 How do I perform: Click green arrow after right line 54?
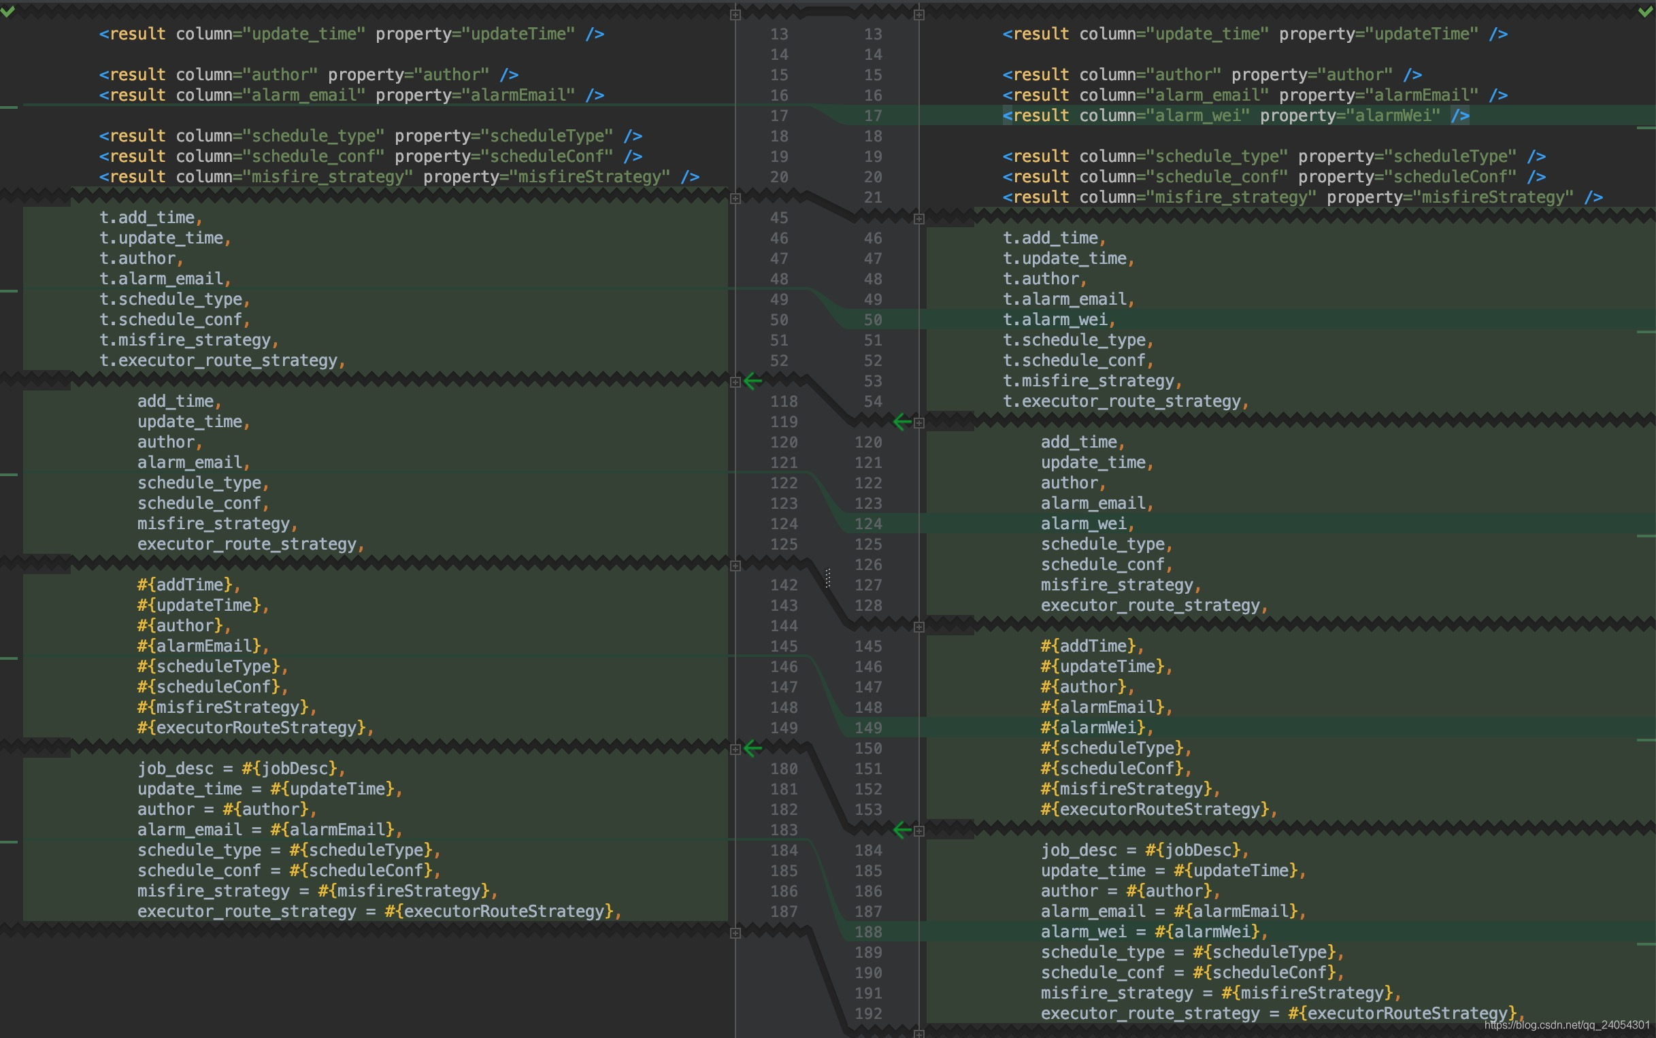tap(902, 422)
